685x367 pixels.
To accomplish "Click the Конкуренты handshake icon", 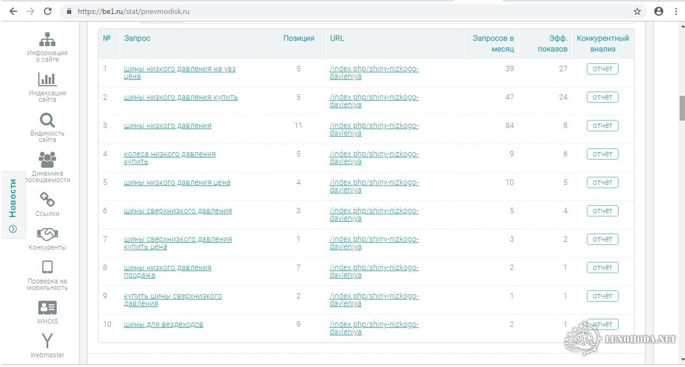I will point(47,234).
